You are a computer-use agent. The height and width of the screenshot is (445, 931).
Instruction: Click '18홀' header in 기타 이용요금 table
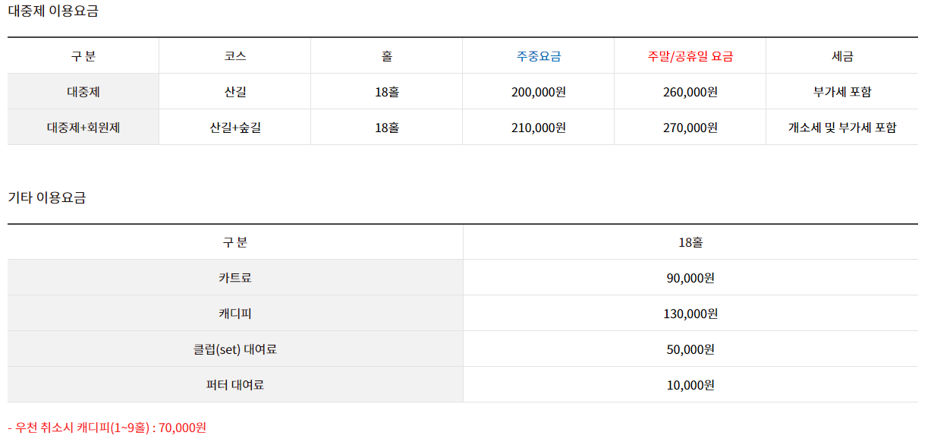690,243
